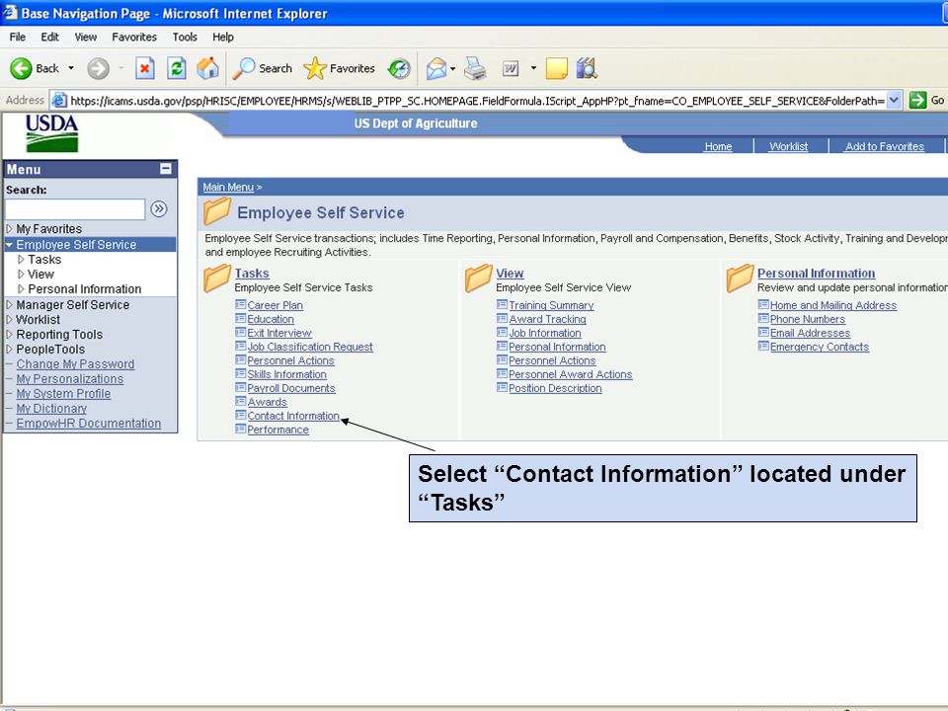The width and height of the screenshot is (948, 711).
Task: Expand PeopleTools in the menu
Action: pyautogui.click(x=9, y=349)
